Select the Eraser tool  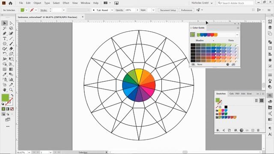pyautogui.click(x=11, y=49)
